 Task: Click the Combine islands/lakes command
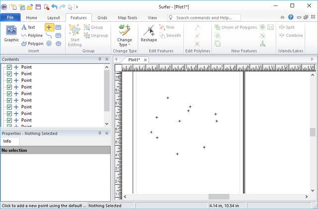coord(291,35)
